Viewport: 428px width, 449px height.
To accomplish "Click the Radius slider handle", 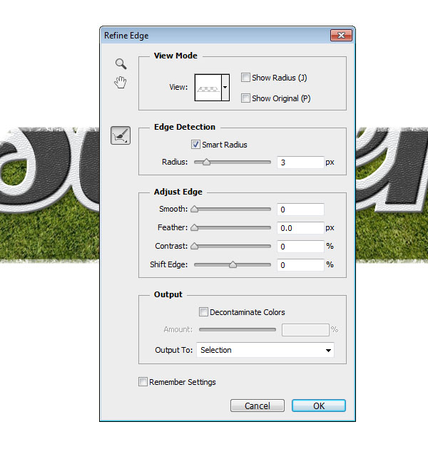I will coord(206,162).
